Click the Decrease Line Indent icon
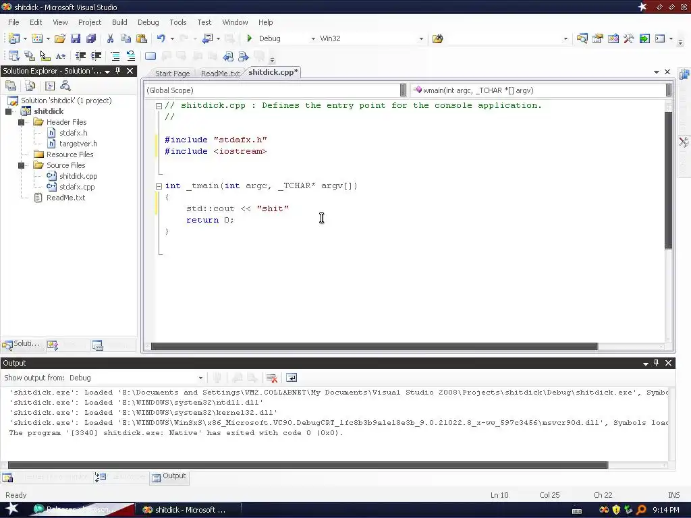The width and height of the screenshot is (691, 518). [x=81, y=56]
